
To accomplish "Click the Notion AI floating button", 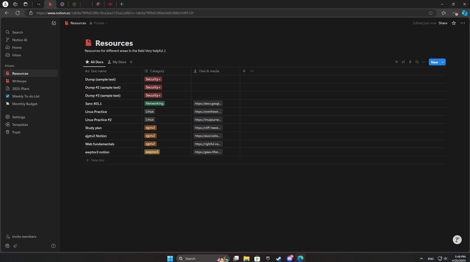I will tap(457, 240).
